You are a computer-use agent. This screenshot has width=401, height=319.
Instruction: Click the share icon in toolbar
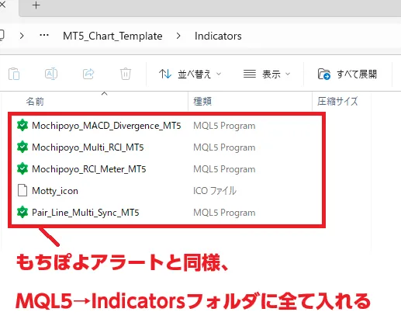coord(88,74)
